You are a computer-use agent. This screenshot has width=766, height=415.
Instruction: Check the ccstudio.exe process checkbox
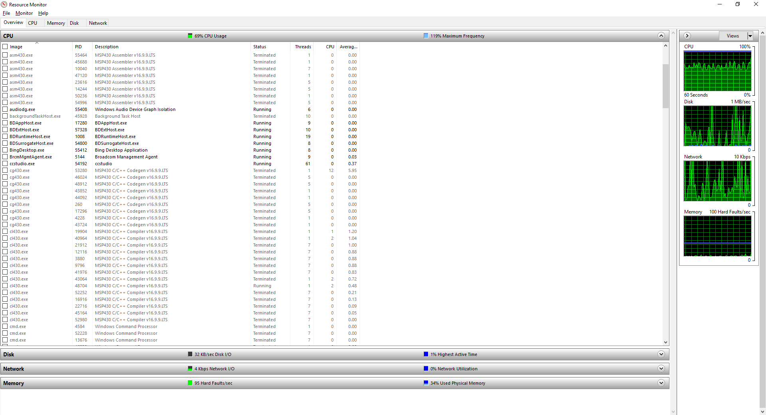[5, 164]
